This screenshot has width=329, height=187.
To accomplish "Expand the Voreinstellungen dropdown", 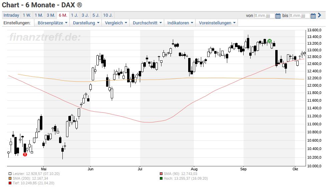I will 217,23.
